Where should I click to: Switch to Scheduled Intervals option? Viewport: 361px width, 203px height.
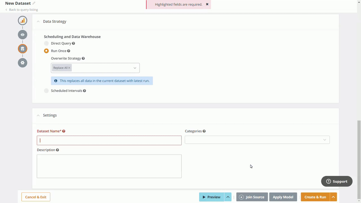click(x=46, y=91)
